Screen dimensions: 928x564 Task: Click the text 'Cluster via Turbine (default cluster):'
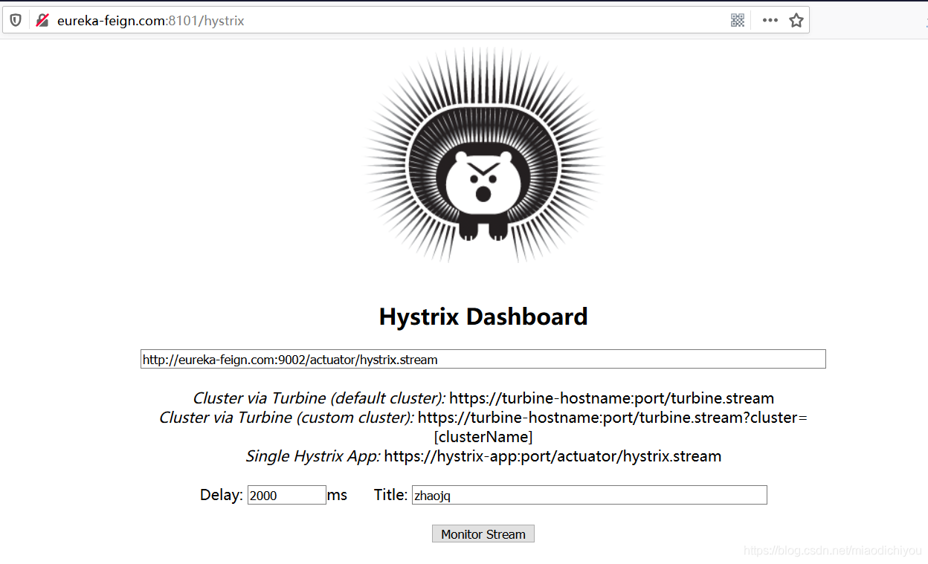click(x=319, y=398)
